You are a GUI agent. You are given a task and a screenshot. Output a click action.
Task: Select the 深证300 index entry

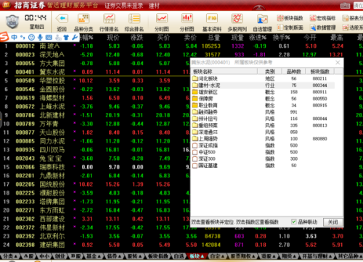pos(204,159)
